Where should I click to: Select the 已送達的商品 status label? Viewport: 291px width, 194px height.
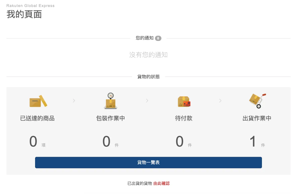(x=37, y=118)
